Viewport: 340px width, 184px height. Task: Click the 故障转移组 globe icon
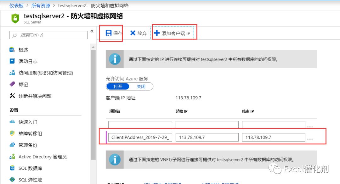pos(12,133)
